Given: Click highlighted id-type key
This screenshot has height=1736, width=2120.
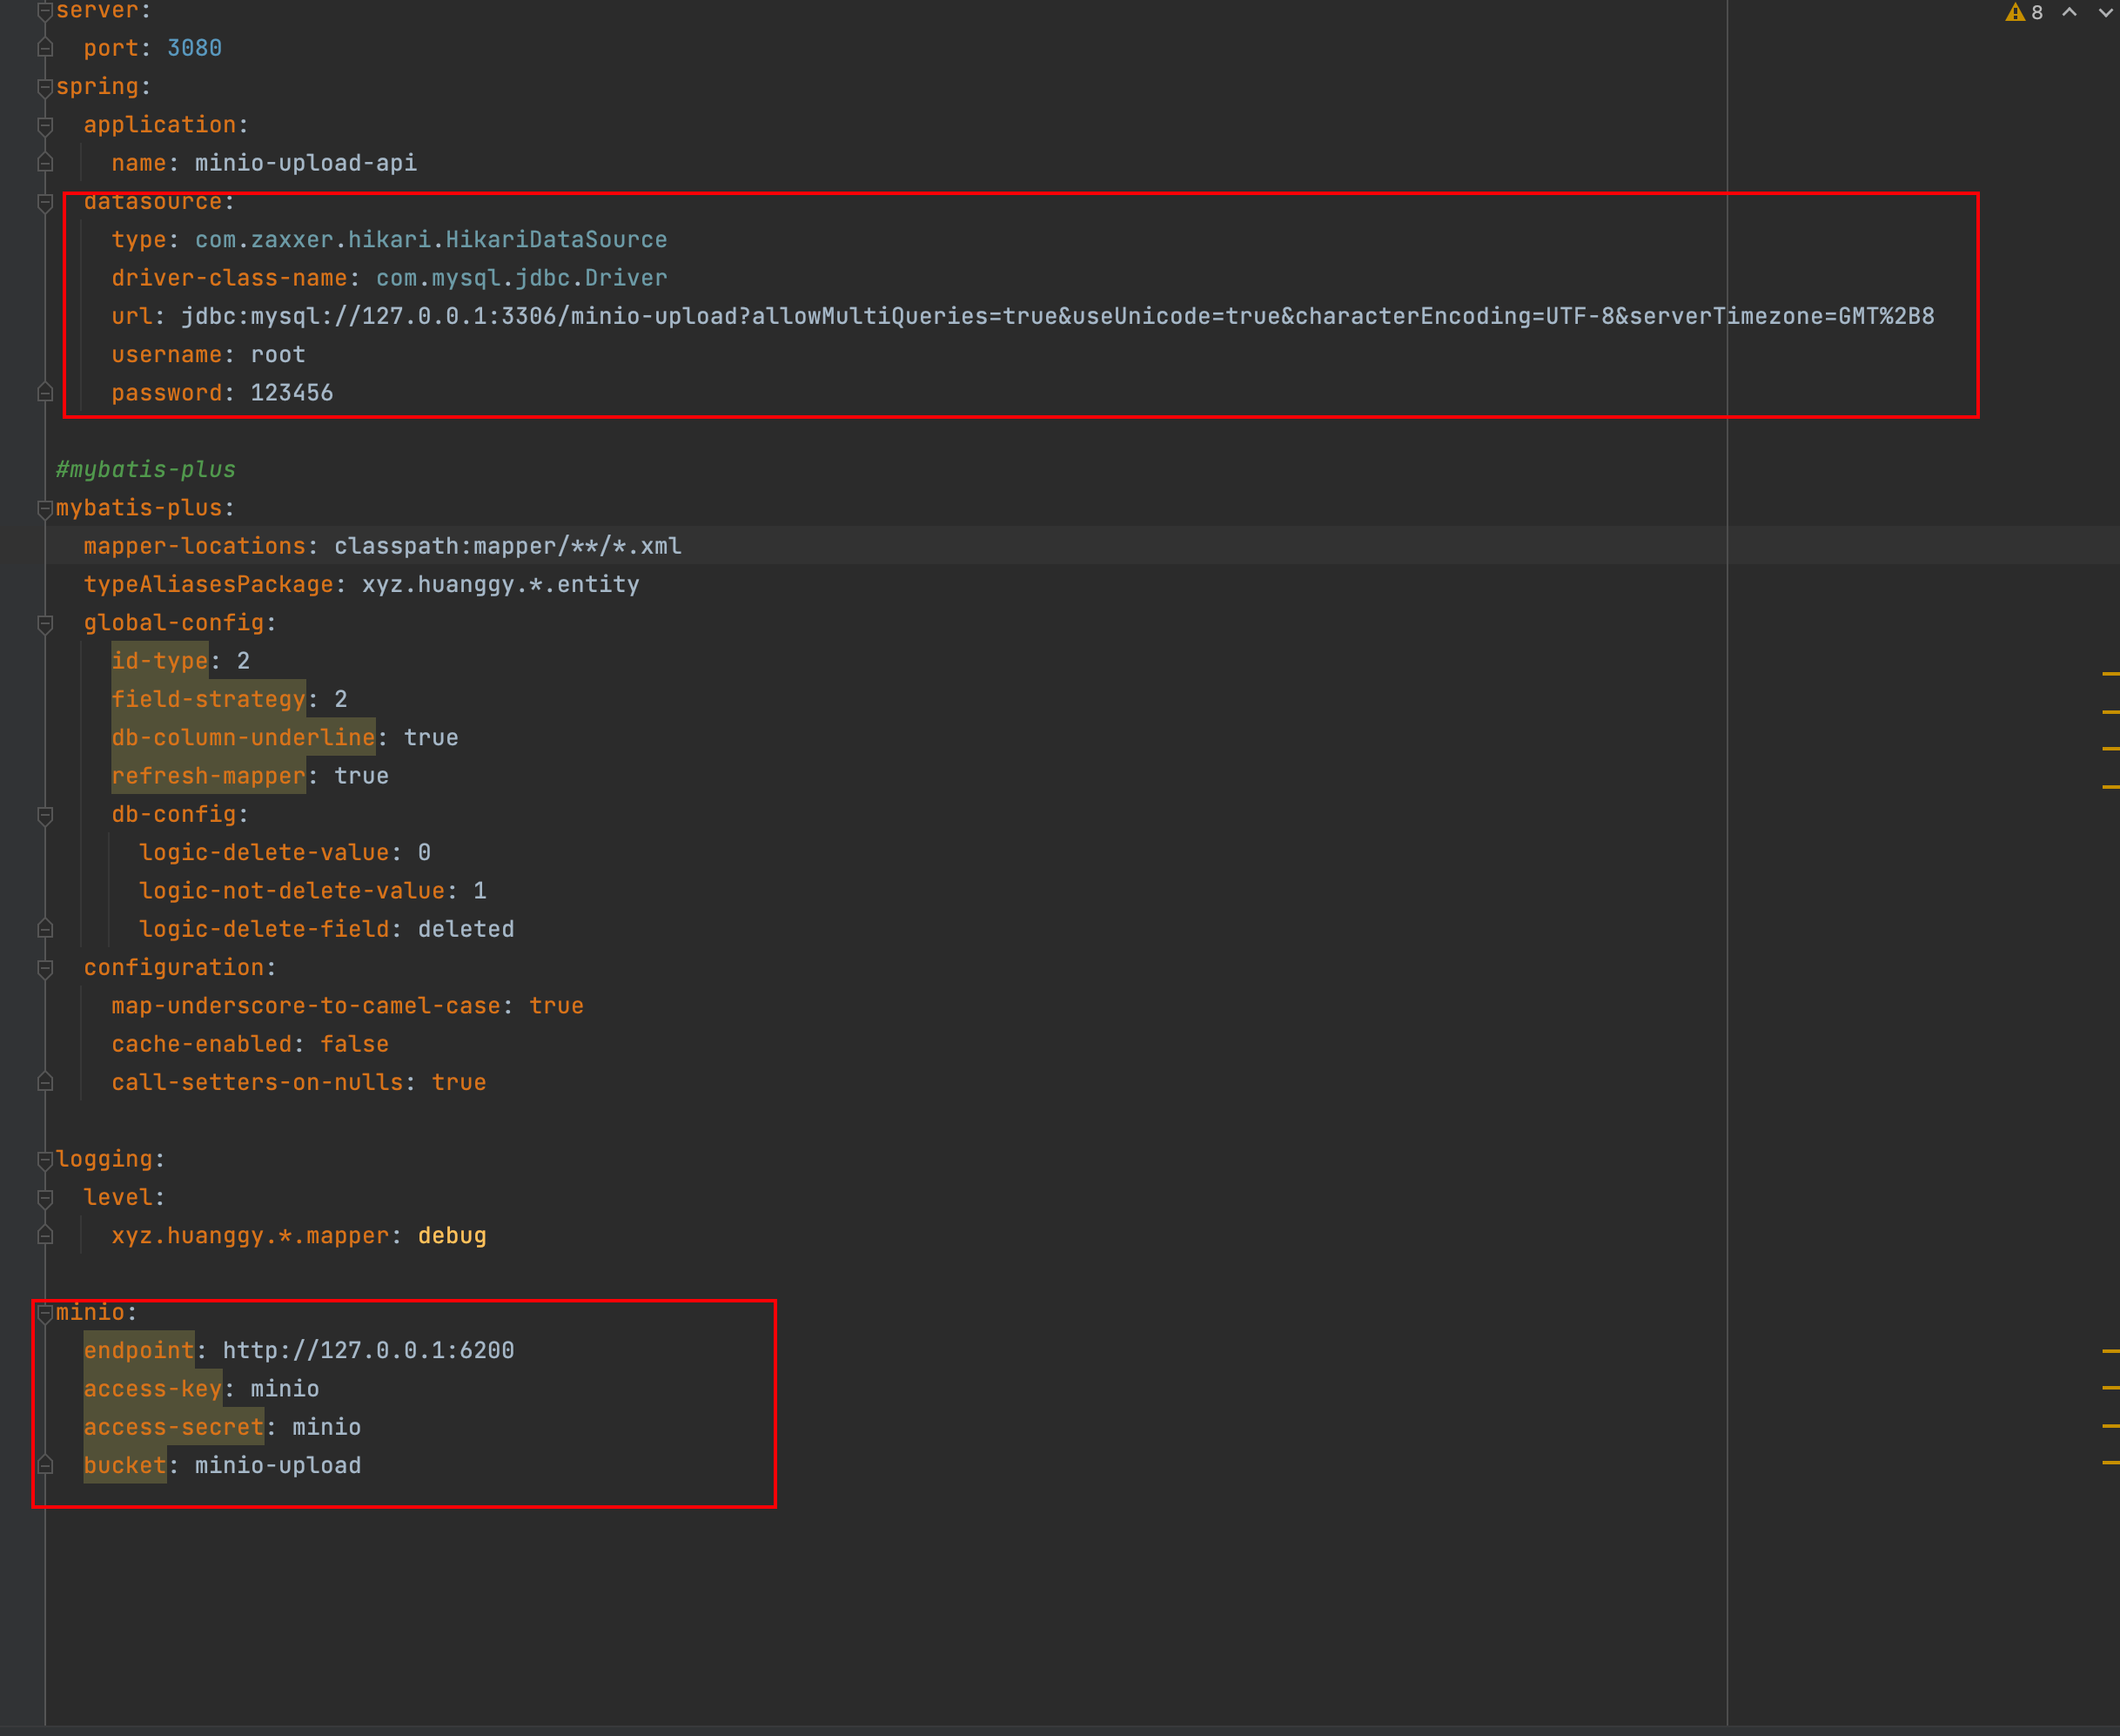Looking at the screenshot, I should [x=160, y=661].
